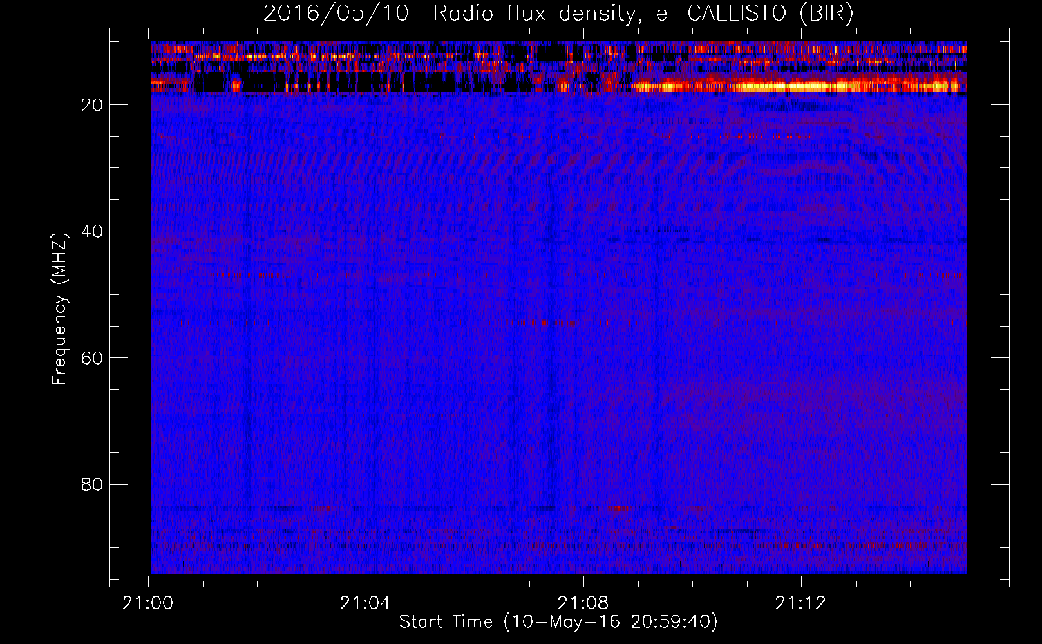1042x644 pixels.
Task: Click the 'Start Time (10-May-16 20:59:40)' label
Action: [x=558, y=622]
